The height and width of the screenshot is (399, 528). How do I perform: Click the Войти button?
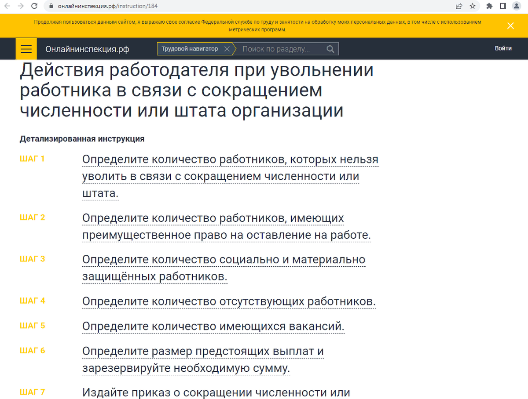coord(503,48)
